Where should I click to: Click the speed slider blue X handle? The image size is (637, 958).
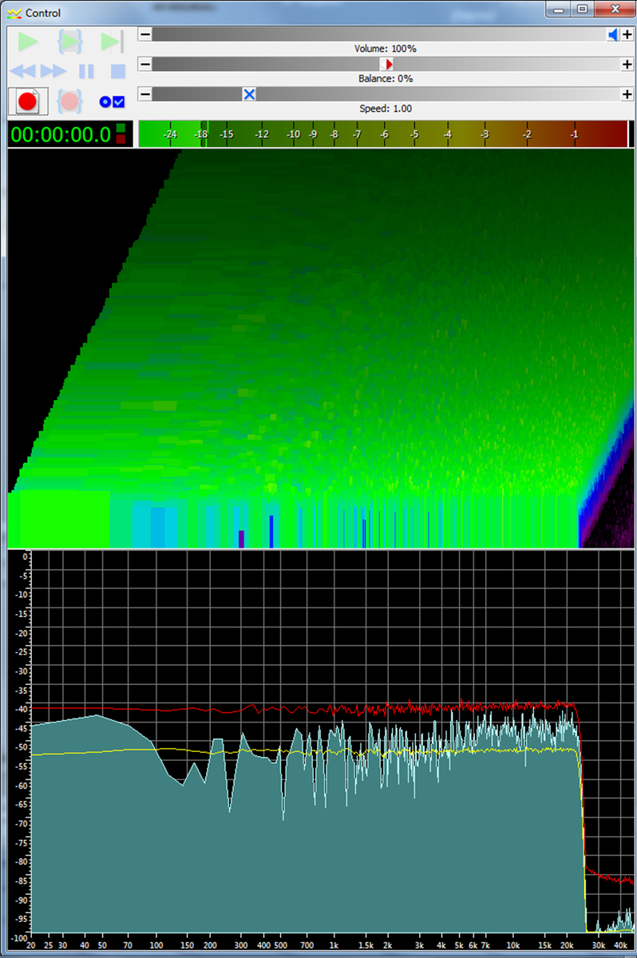[249, 94]
